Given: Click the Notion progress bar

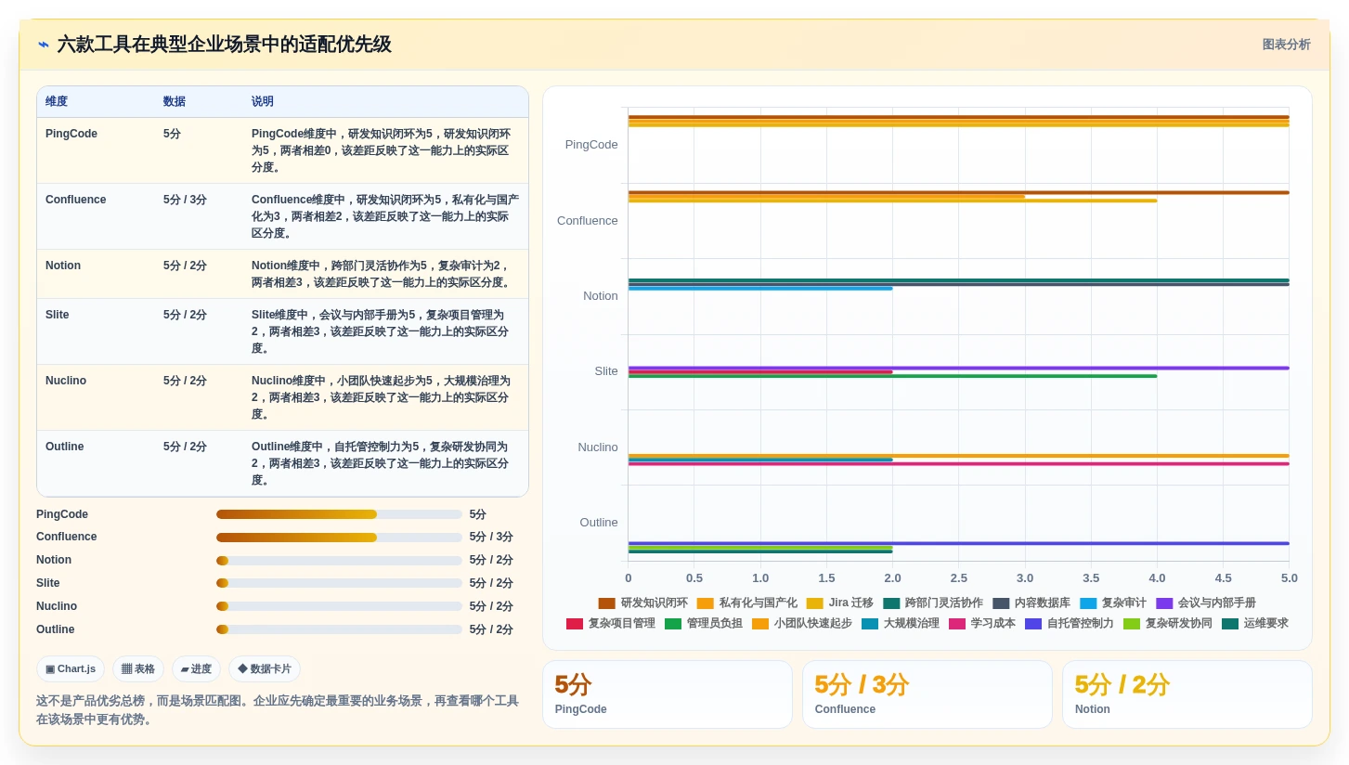Looking at the screenshot, I should pos(339,561).
